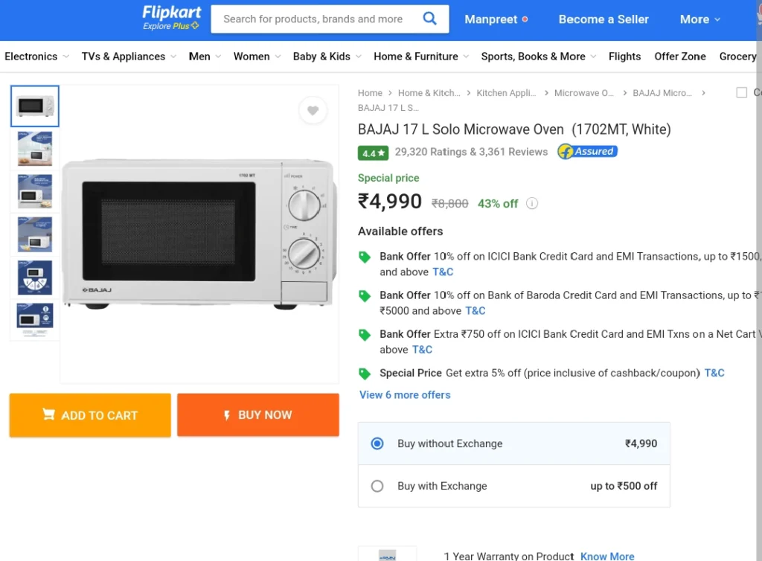Click the price info circle icon

point(532,204)
